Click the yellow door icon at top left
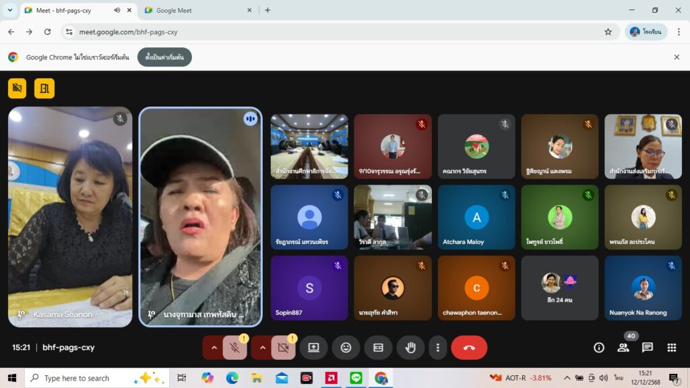Image resolution: width=690 pixels, height=388 pixels. point(44,88)
